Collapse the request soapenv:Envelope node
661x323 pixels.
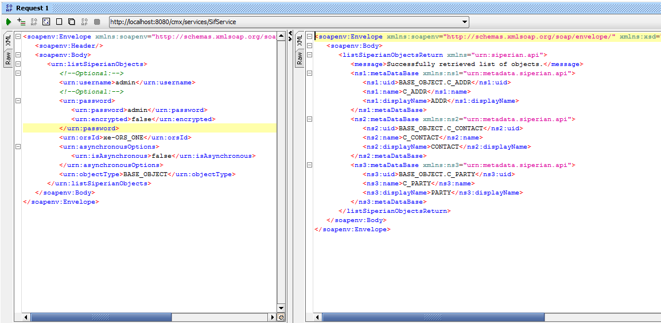18,37
